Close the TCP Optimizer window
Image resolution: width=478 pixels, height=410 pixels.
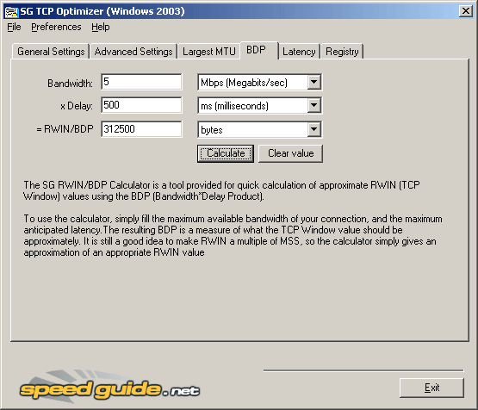465,11
